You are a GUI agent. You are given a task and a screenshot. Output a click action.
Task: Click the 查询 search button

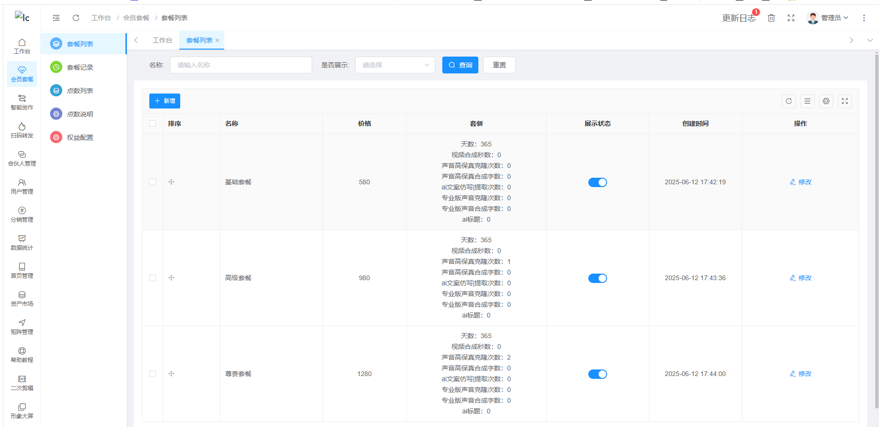pyautogui.click(x=460, y=65)
